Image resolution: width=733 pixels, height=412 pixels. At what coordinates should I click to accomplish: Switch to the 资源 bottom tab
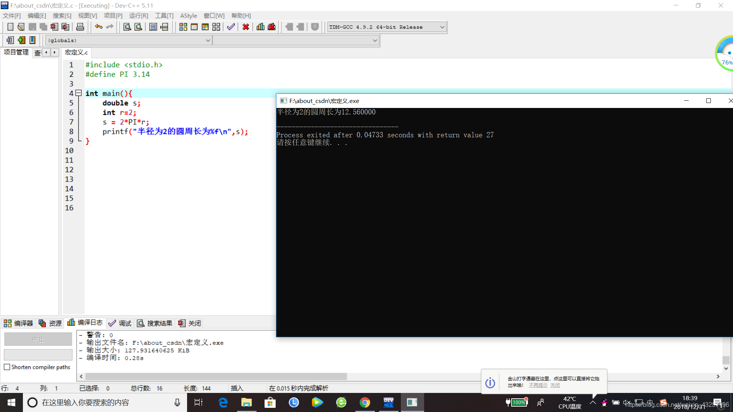(x=50, y=323)
